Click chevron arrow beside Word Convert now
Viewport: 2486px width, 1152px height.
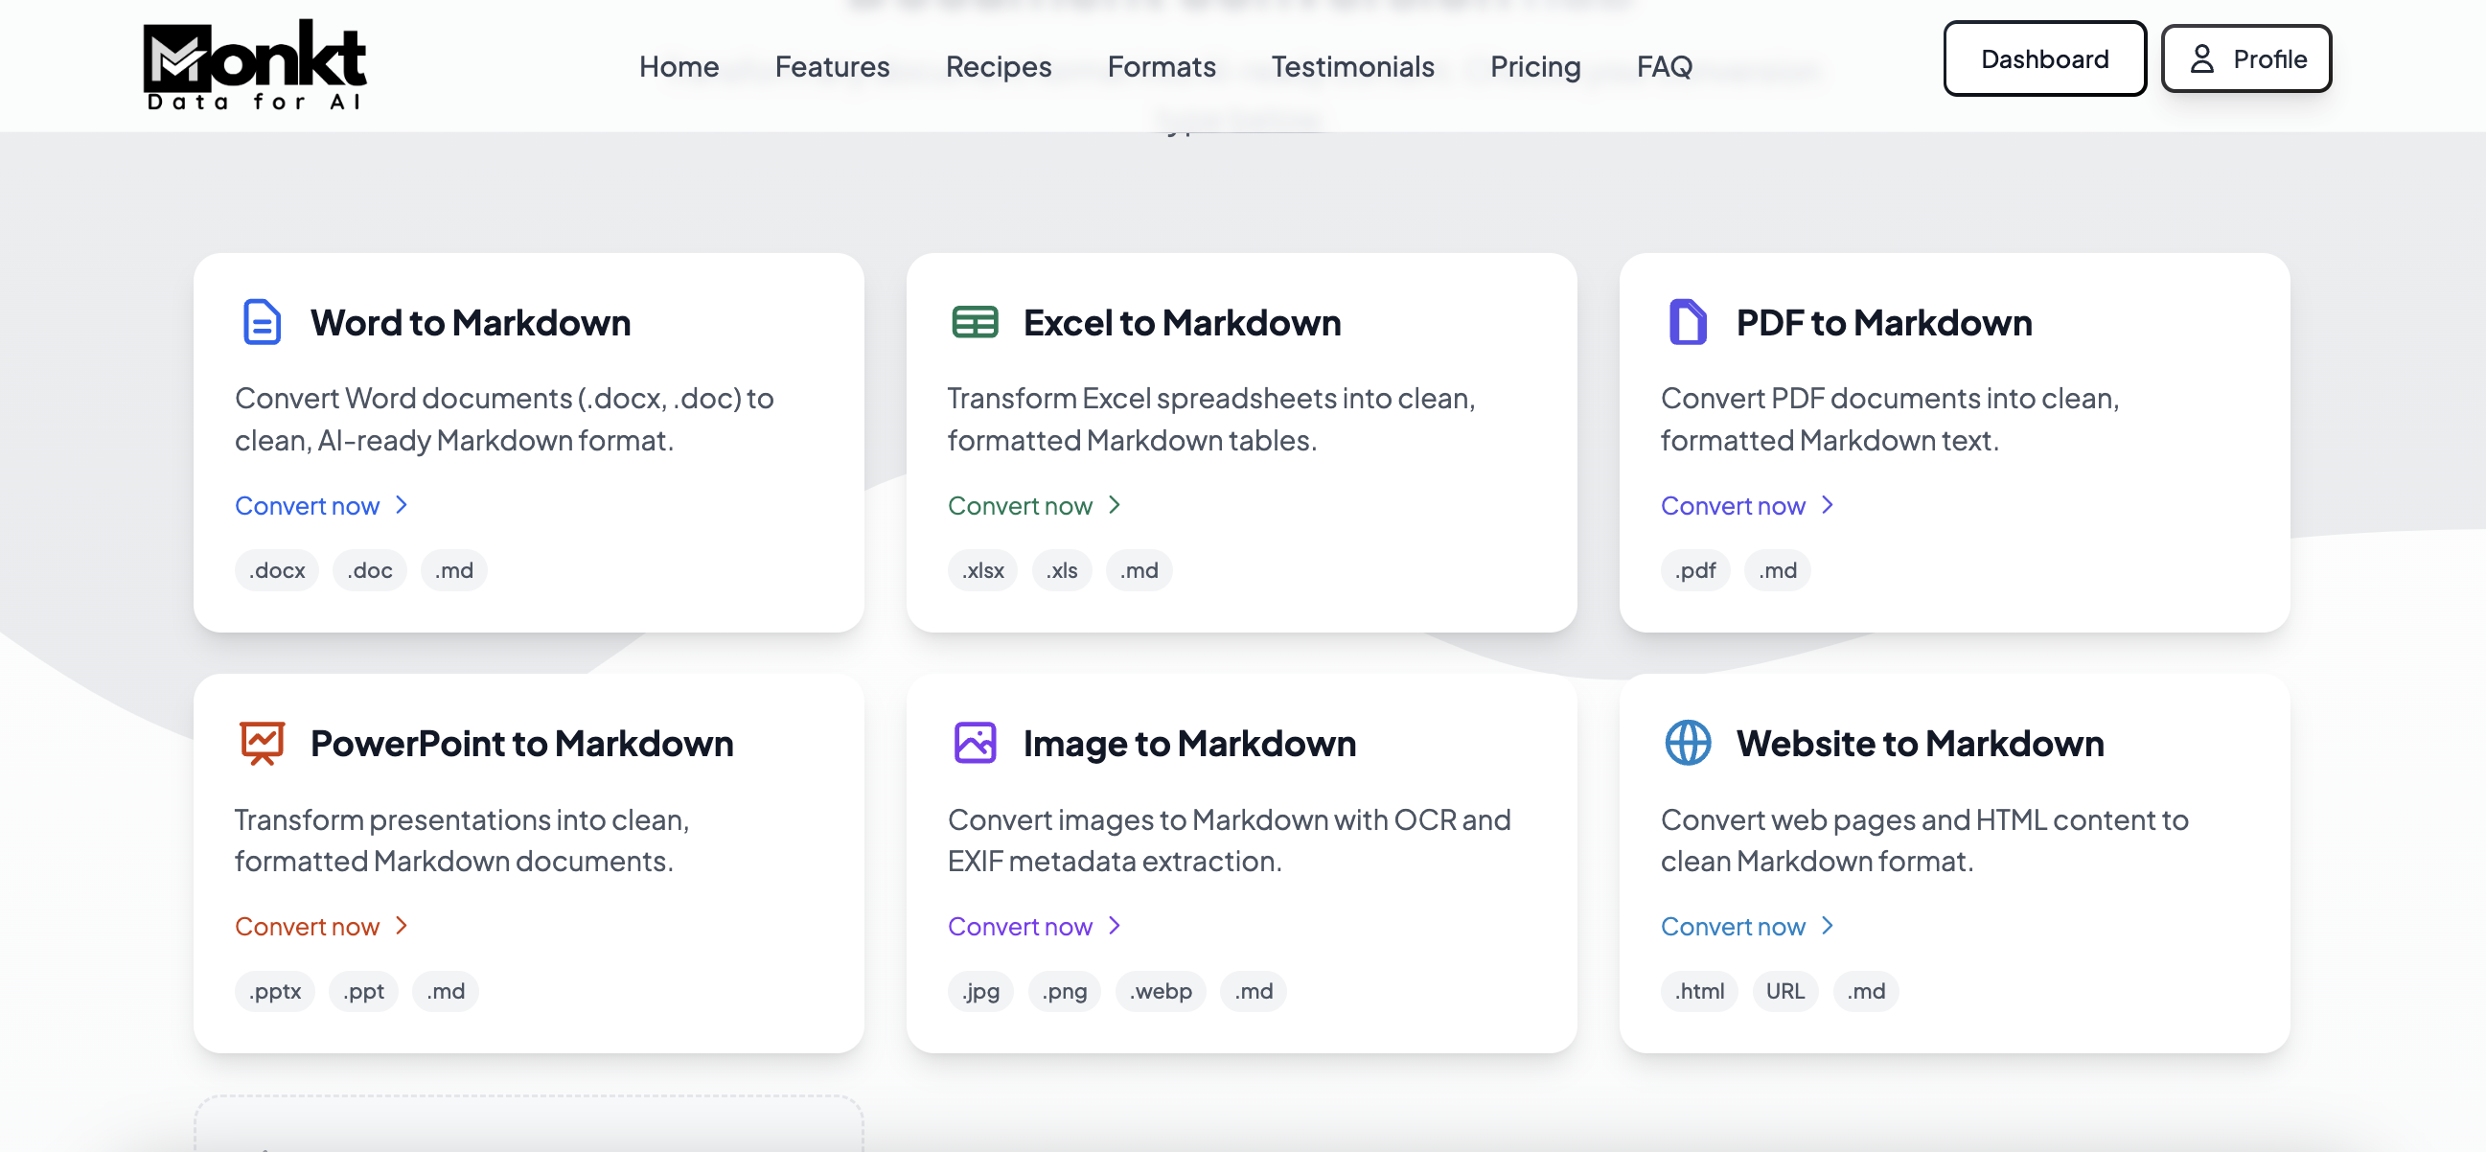(402, 505)
